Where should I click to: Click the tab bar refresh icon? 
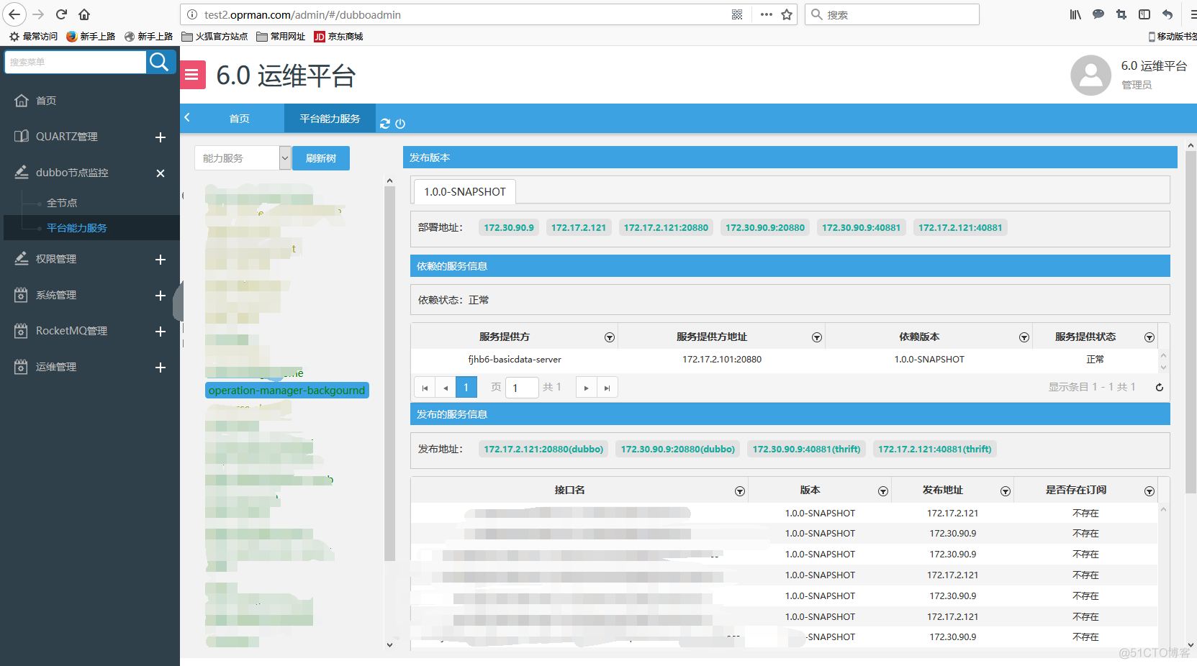385,124
